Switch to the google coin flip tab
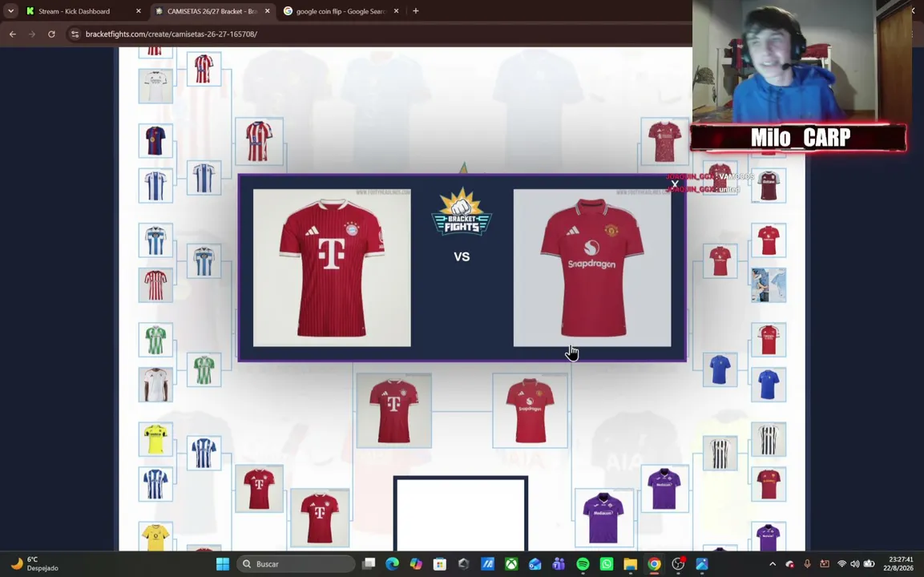This screenshot has width=924, height=577. [x=341, y=11]
